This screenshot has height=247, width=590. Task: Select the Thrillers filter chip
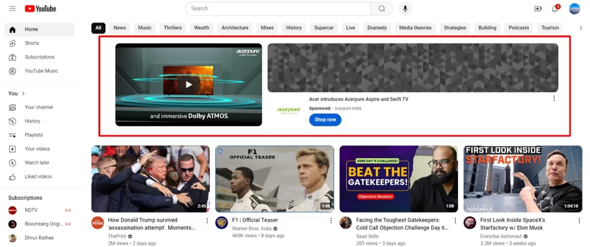[173, 28]
